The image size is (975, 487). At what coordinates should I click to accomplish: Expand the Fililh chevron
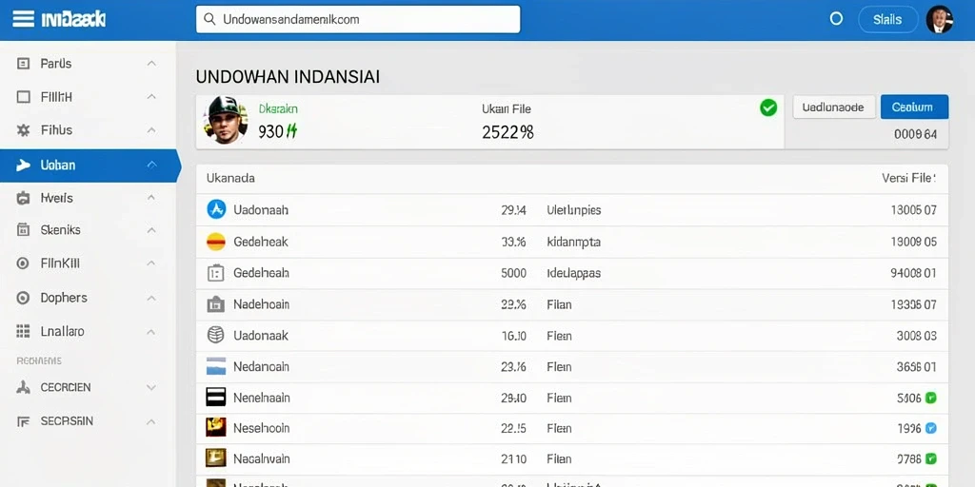[x=151, y=97]
